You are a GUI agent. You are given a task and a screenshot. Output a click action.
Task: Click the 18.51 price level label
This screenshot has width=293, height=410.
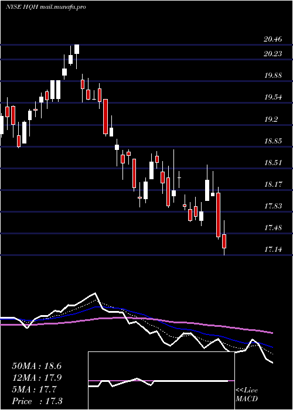coord(273,163)
